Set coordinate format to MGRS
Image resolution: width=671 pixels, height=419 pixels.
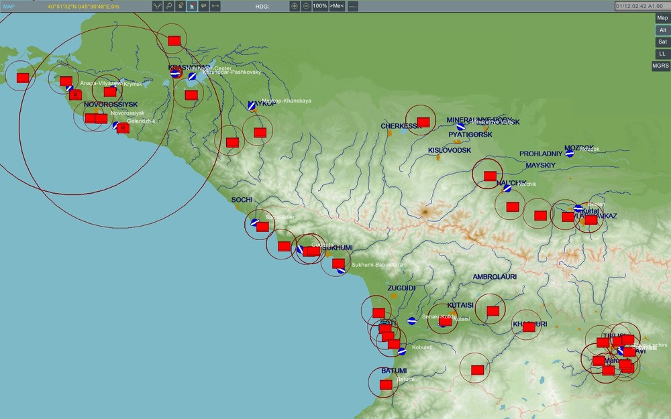click(x=660, y=66)
